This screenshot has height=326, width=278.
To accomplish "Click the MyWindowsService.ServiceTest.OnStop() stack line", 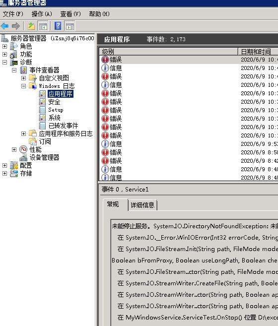I will click(198, 318).
